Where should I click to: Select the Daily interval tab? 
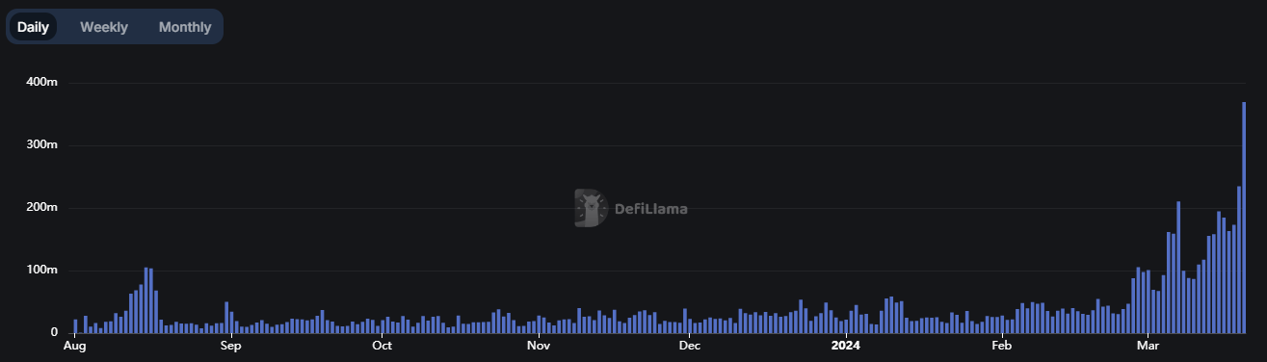[x=33, y=27]
